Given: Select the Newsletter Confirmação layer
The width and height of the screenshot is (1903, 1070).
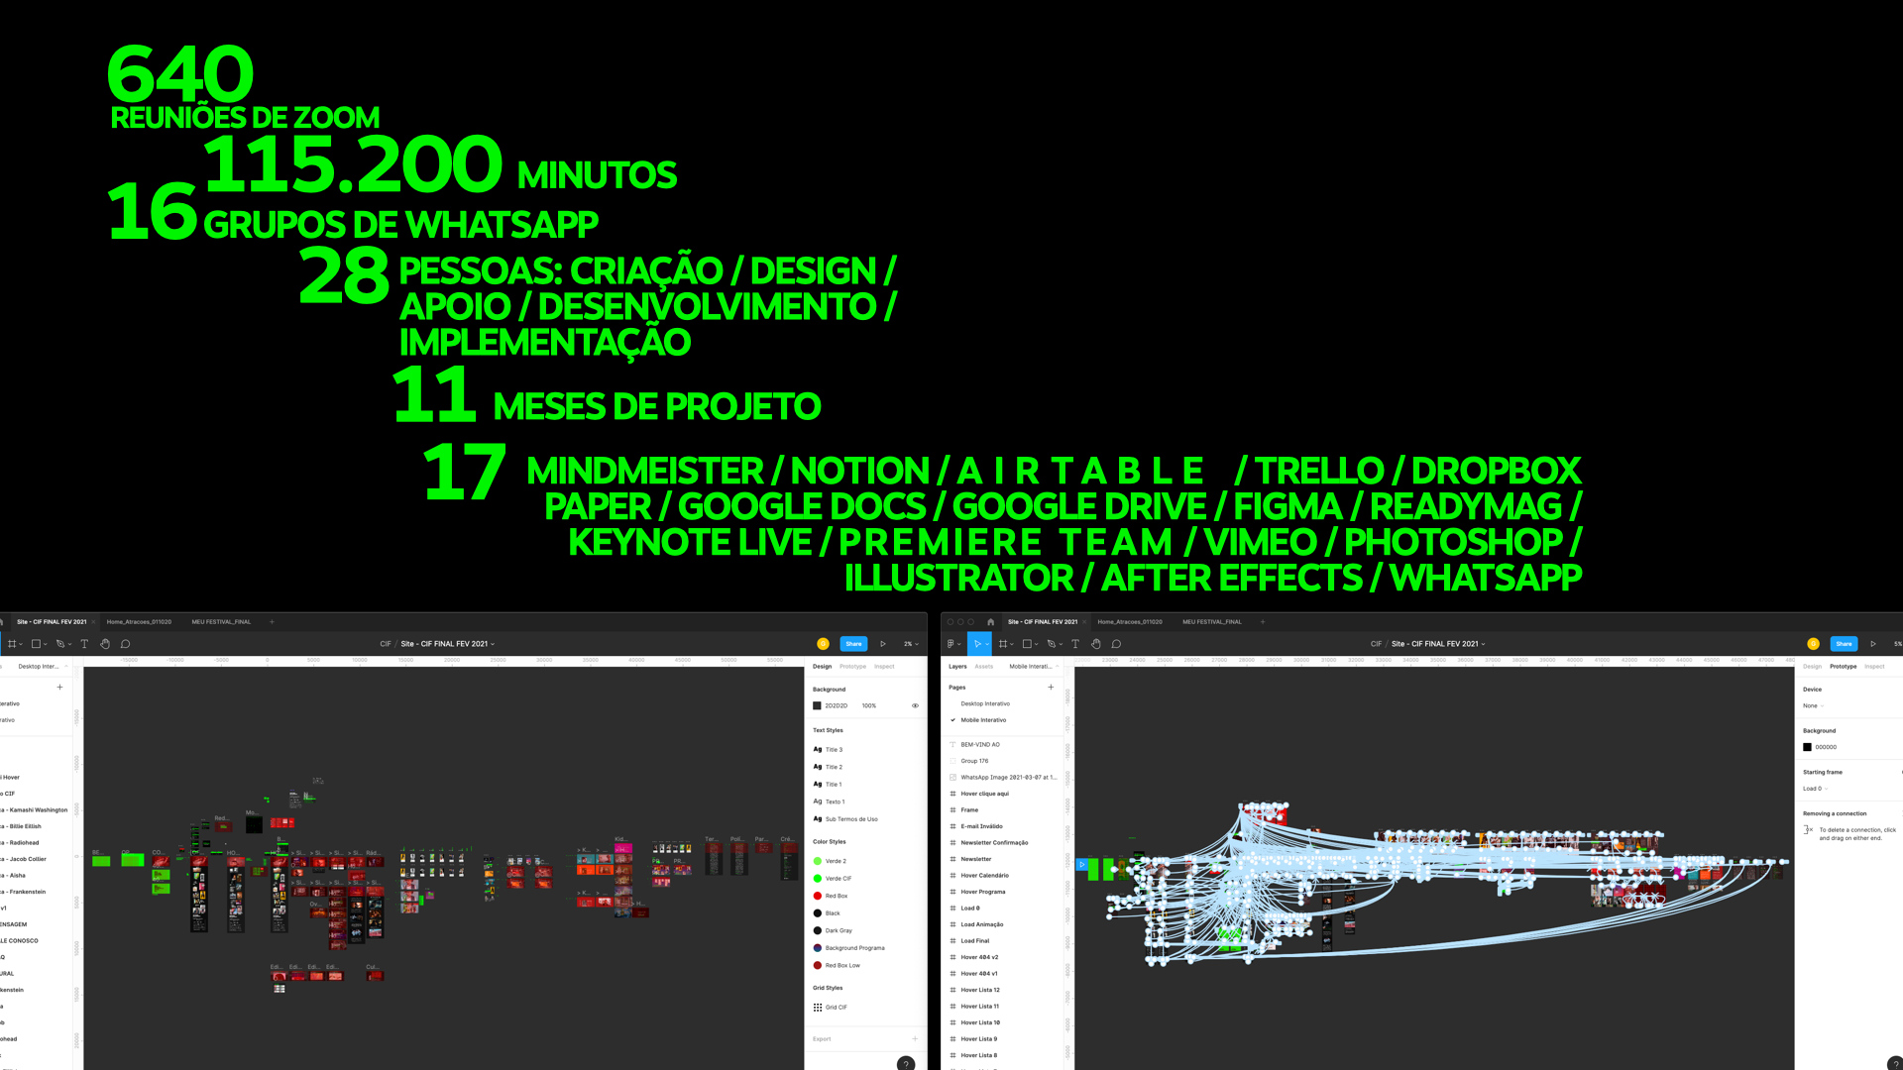Looking at the screenshot, I should (994, 843).
